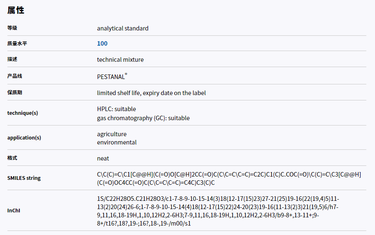Click the InChI row label

click(14, 211)
